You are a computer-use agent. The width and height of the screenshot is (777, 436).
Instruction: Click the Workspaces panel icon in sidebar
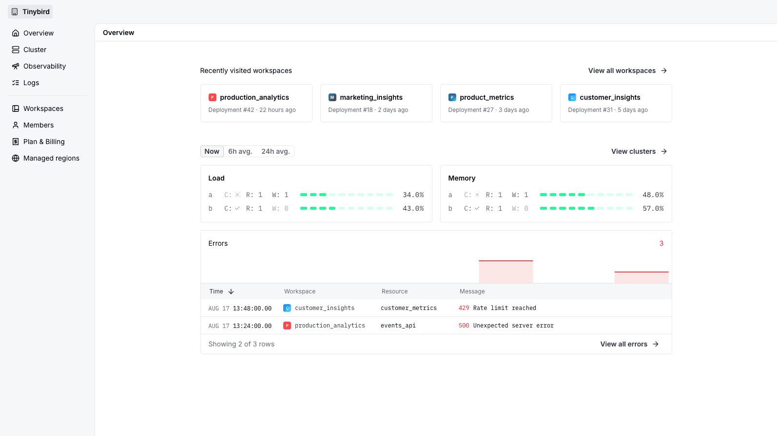pyautogui.click(x=16, y=109)
